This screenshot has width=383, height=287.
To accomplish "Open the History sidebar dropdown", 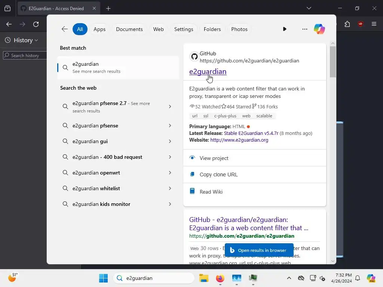I will [22, 40].
